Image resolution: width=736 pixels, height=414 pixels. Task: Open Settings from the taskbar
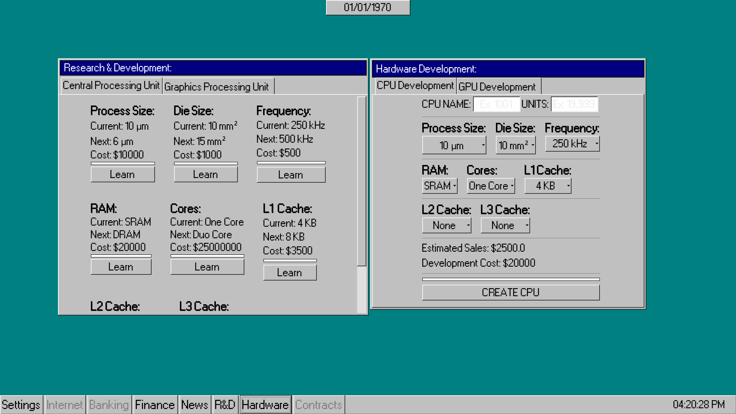21,405
